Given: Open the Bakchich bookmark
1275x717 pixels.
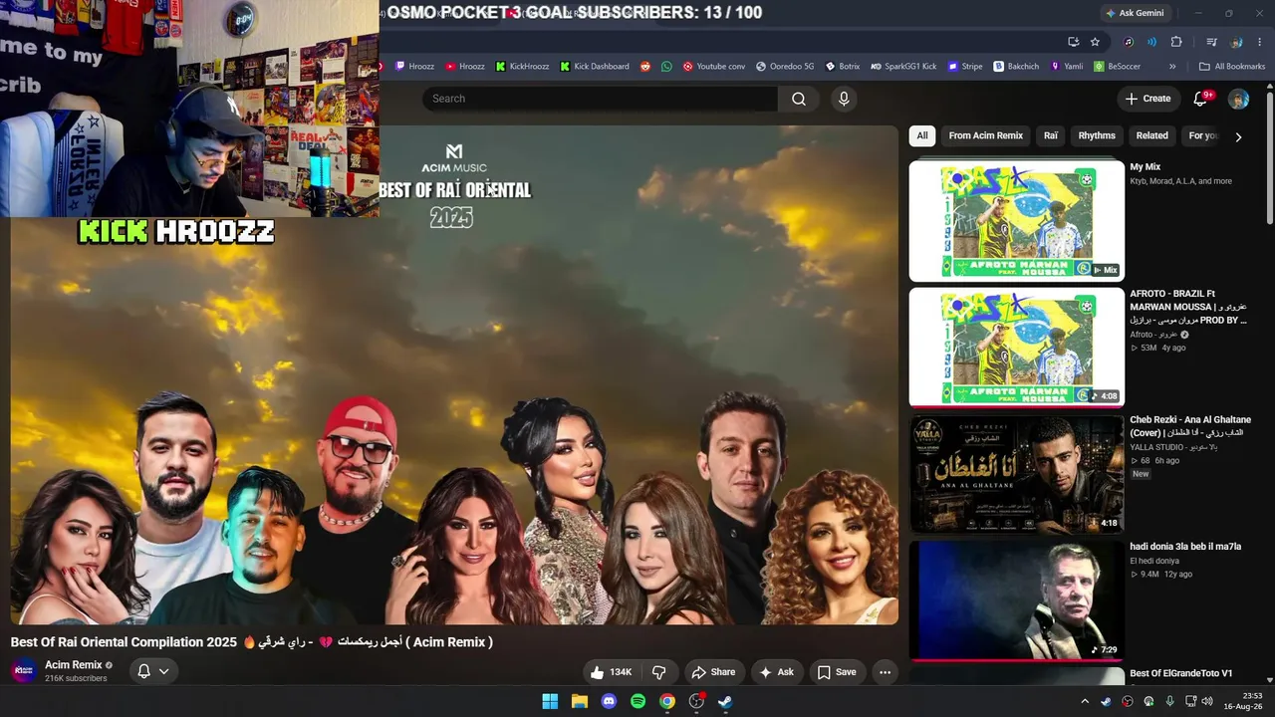Looking at the screenshot, I should click(1016, 67).
